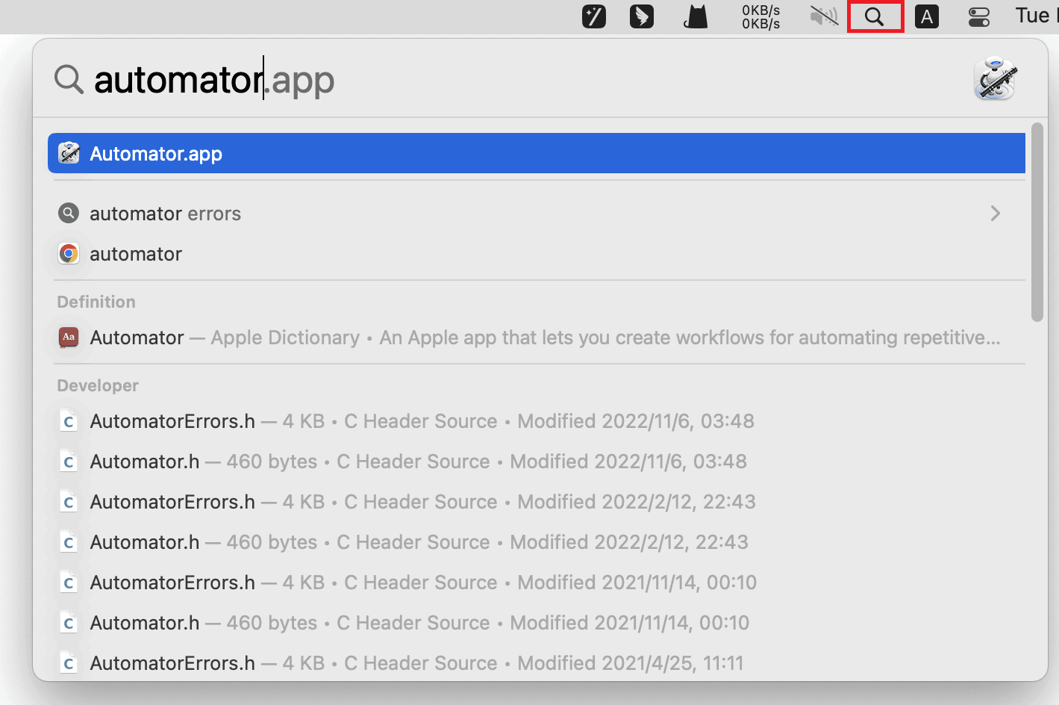
Task: Open the muted volume menu bar icon
Action: (824, 16)
